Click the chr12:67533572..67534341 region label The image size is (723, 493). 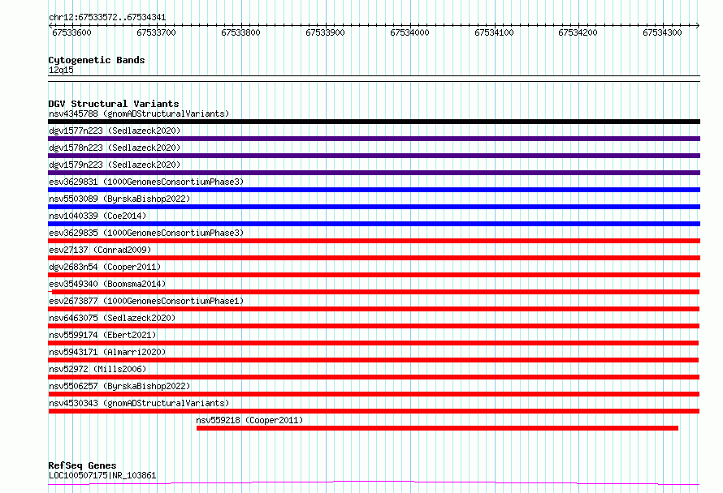[107, 18]
